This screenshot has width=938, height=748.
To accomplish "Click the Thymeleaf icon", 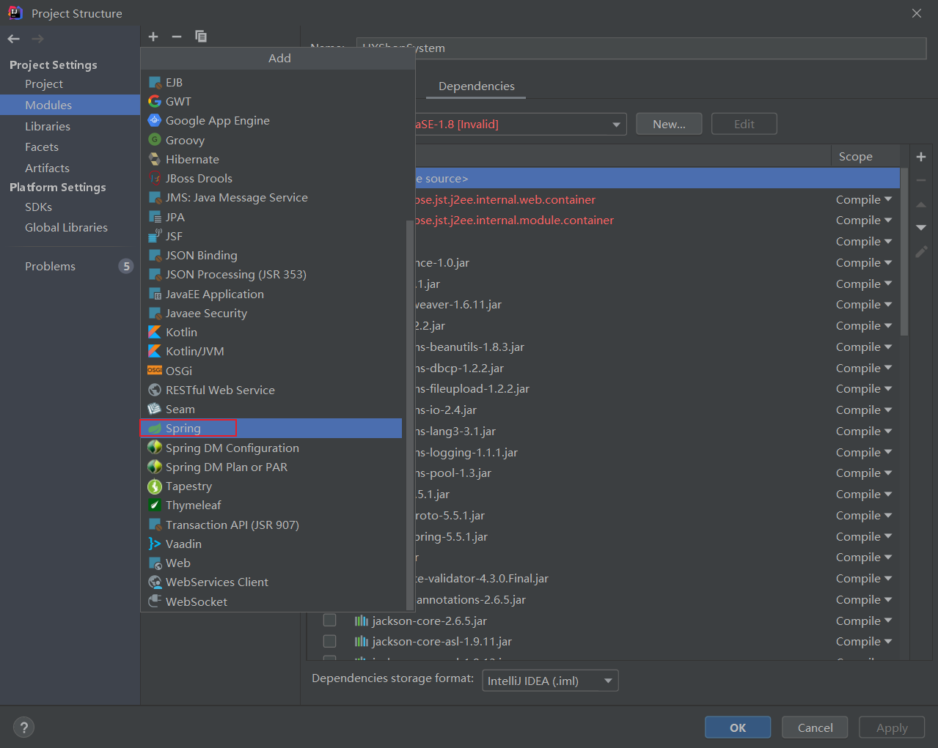I will [155, 505].
